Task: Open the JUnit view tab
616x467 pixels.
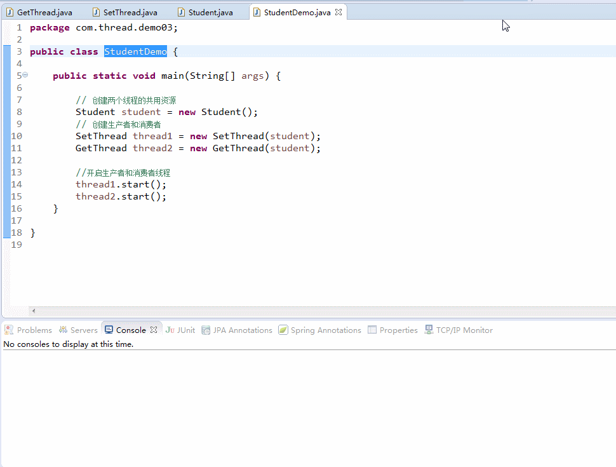Action: click(x=180, y=330)
